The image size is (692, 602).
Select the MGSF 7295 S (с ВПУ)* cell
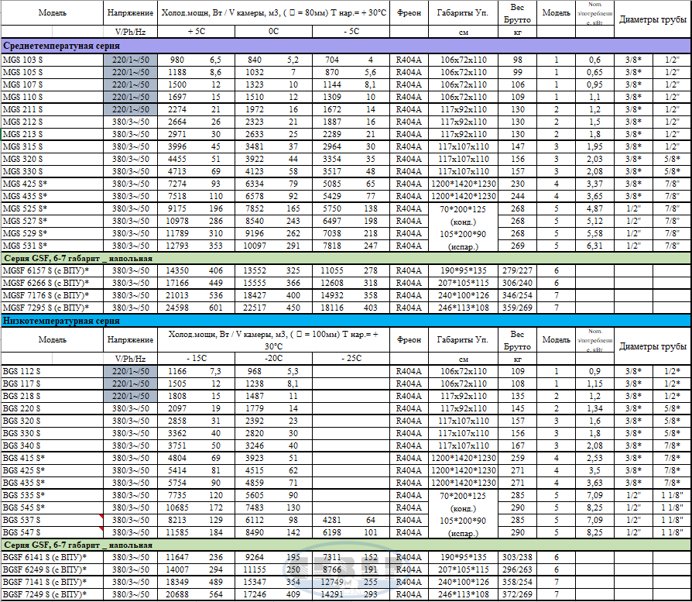click(x=52, y=308)
